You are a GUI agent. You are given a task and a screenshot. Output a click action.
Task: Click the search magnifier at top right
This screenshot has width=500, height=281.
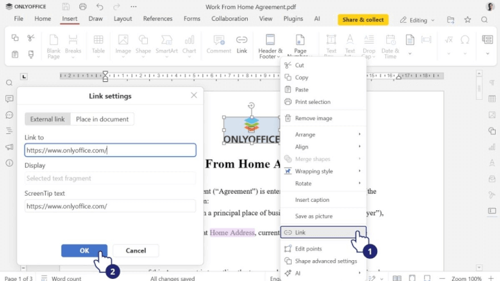click(485, 19)
